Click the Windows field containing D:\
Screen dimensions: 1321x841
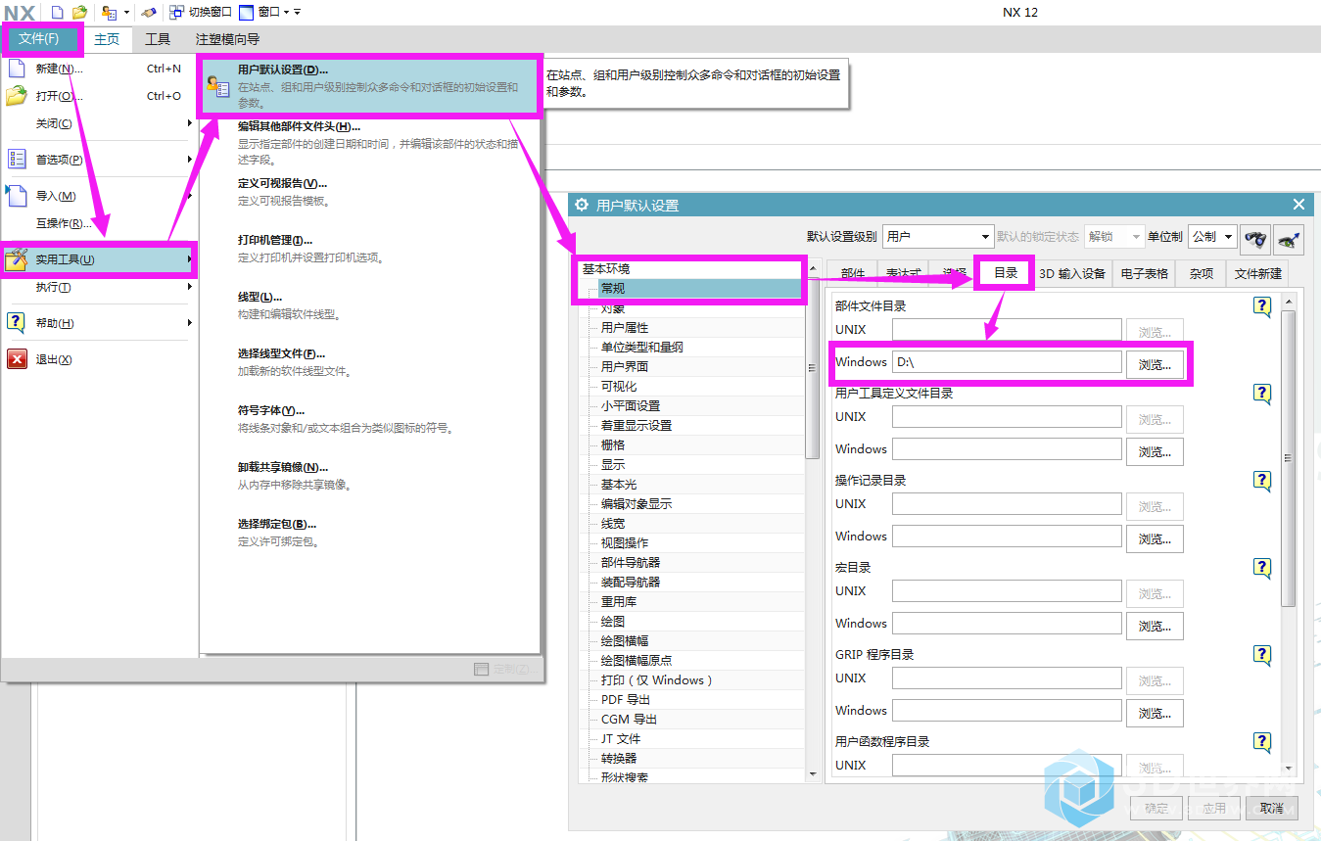[x=1007, y=362]
